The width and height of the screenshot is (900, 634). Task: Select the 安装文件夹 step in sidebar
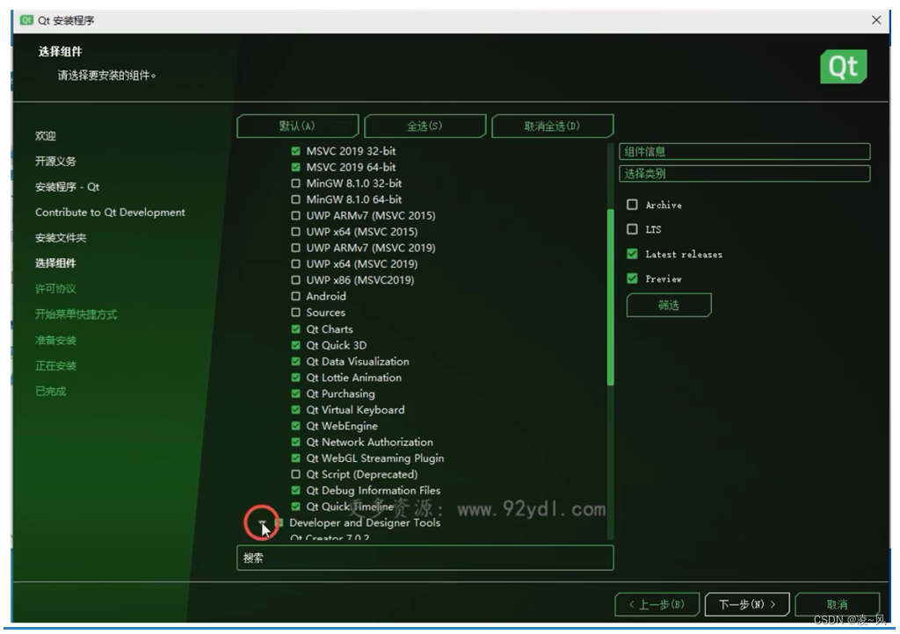[x=61, y=238]
